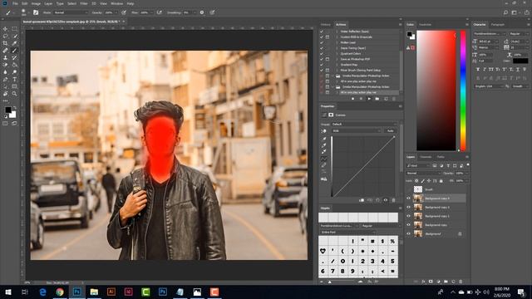Open the layer blend mode Normal dropdown
Screen dimensions: 532x299
423,174
